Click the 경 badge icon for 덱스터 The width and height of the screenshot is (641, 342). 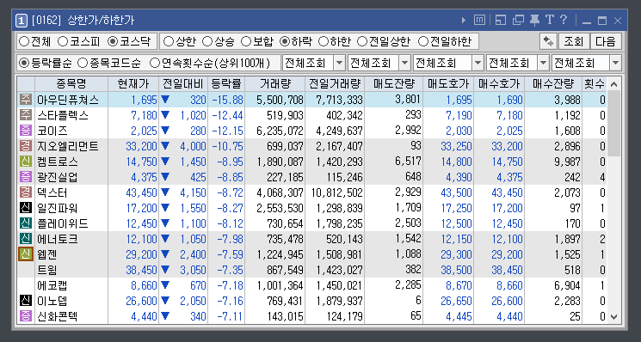25,192
